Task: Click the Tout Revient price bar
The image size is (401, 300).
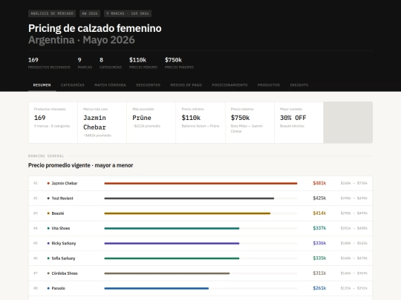Action: tap(189, 199)
